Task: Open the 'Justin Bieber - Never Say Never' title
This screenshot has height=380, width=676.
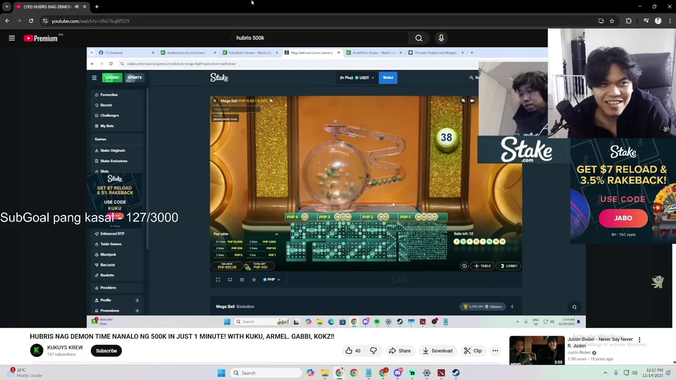Action: point(600,342)
